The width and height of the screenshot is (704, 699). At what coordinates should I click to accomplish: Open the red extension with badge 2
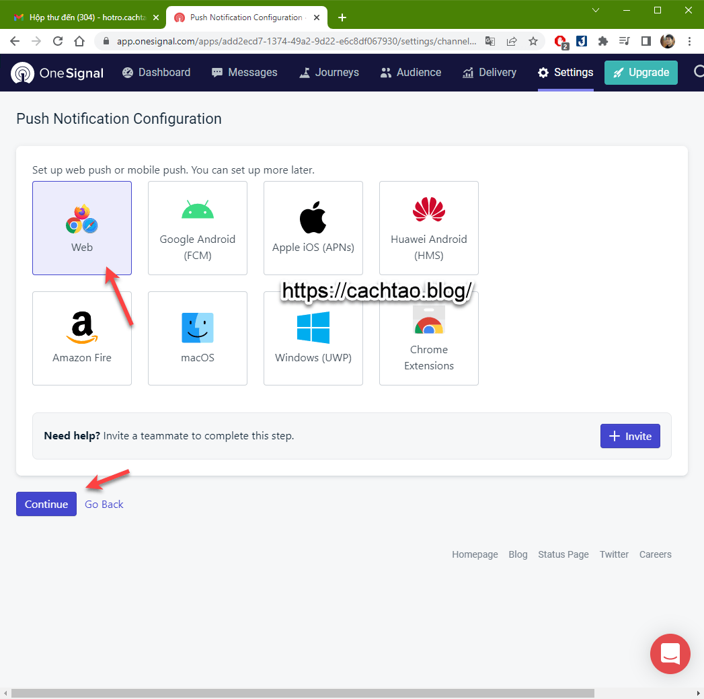[x=561, y=42]
